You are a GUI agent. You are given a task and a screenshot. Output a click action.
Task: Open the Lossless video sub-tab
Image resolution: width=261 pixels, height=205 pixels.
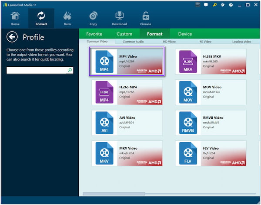(x=241, y=42)
